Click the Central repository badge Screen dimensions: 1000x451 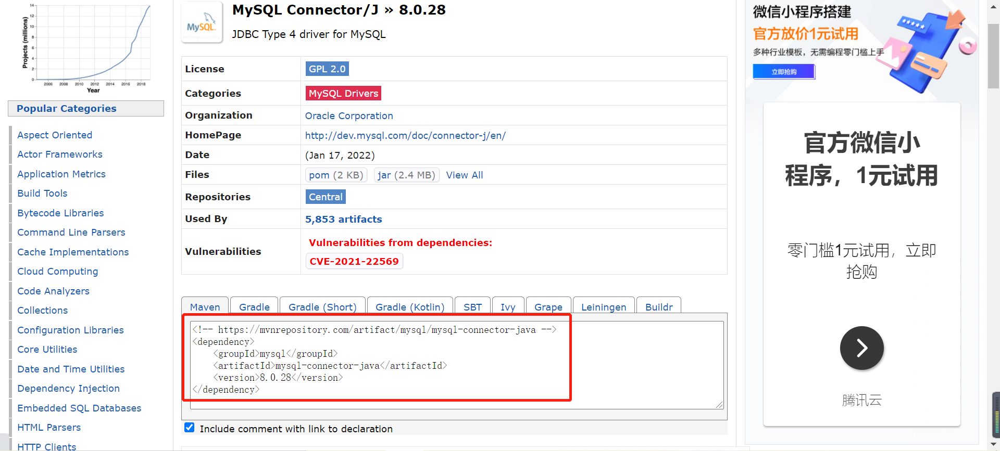(x=326, y=197)
